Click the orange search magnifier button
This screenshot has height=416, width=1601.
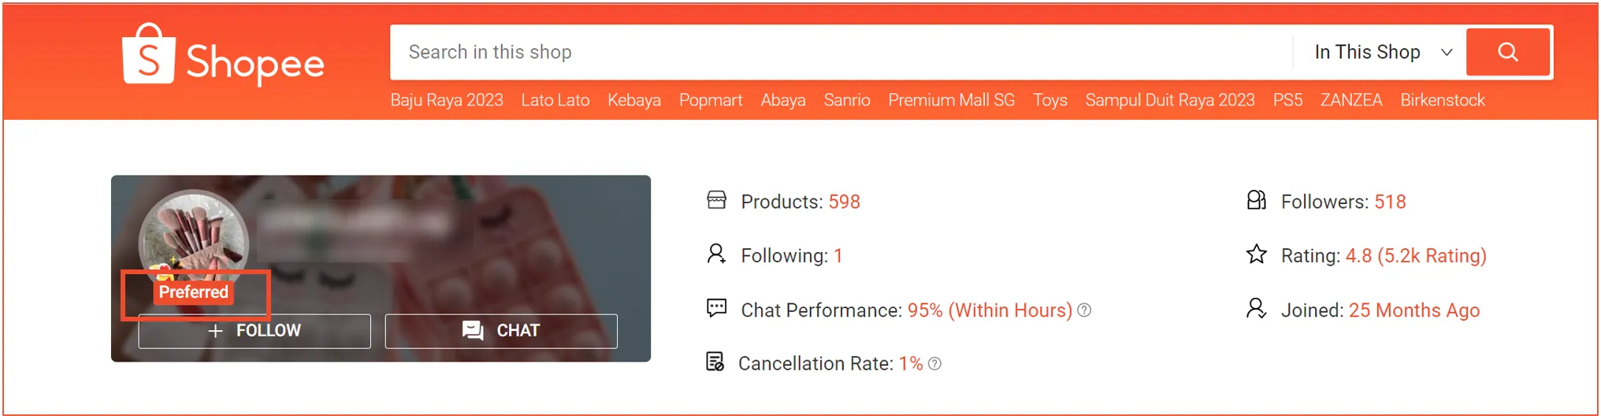(x=1508, y=52)
